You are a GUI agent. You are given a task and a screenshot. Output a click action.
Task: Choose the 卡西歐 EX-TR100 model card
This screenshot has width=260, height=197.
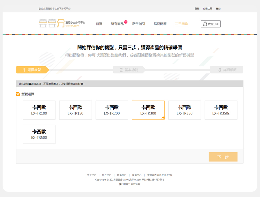tap(39, 110)
